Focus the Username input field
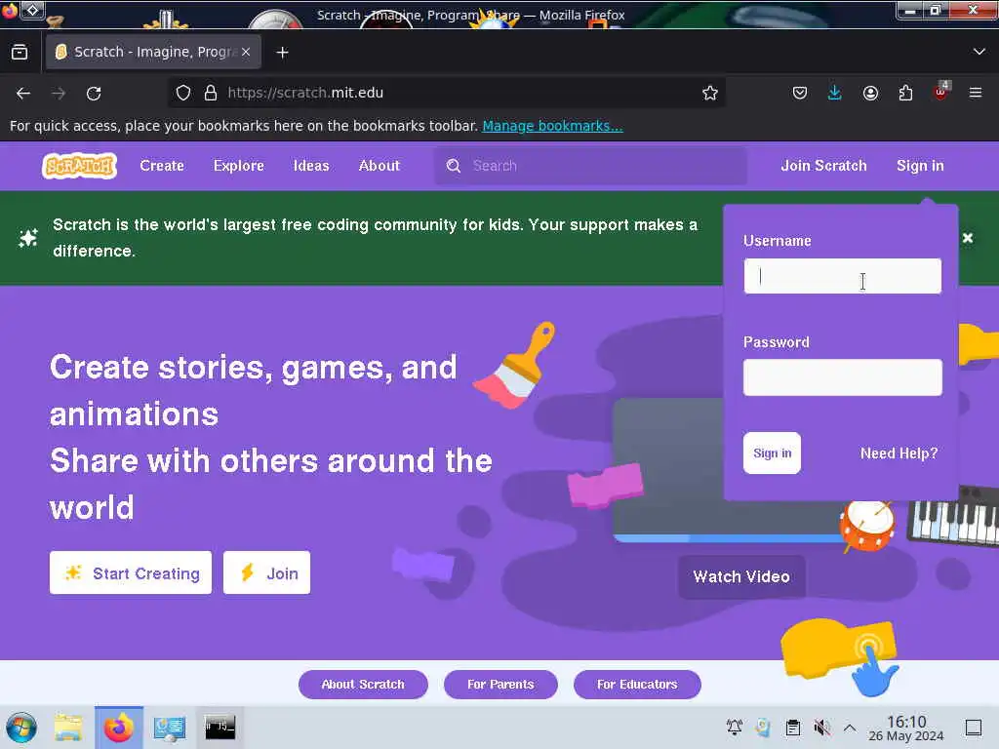999x749 pixels. click(842, 276)
